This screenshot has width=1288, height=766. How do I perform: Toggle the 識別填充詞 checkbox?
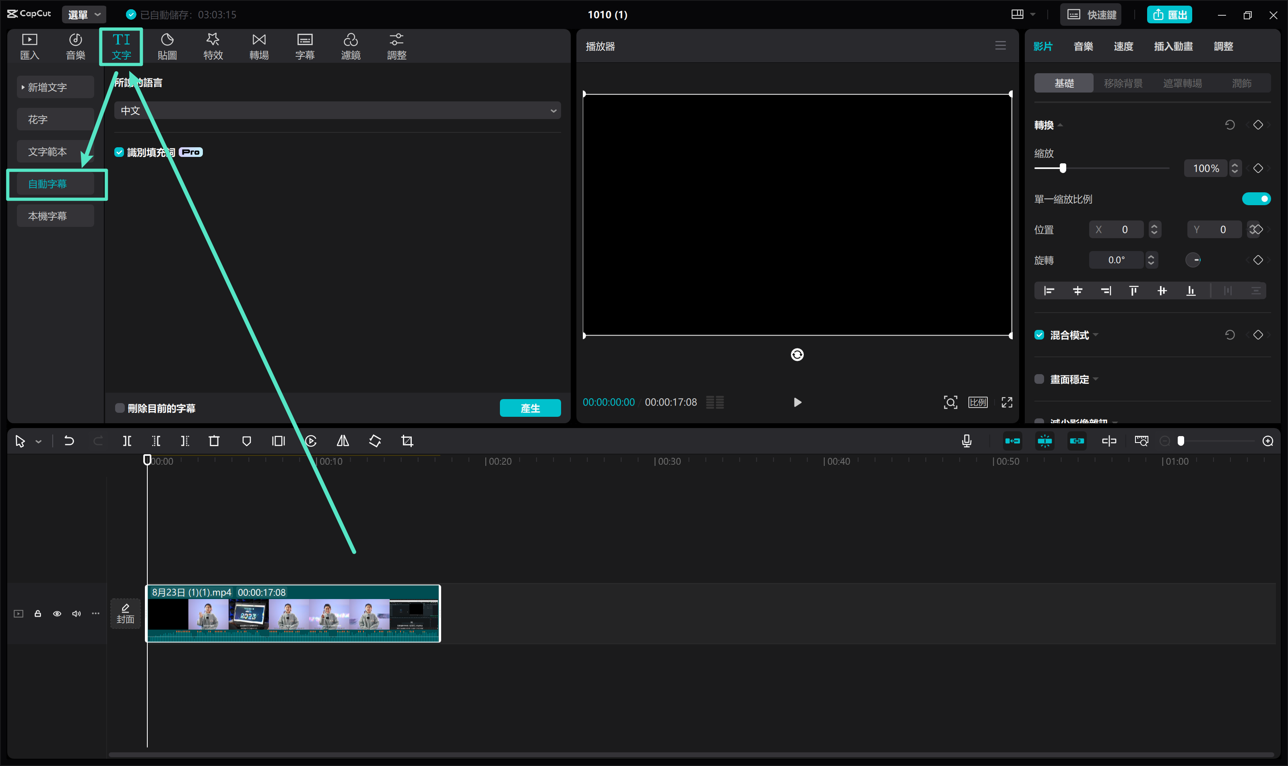(119, 152)
